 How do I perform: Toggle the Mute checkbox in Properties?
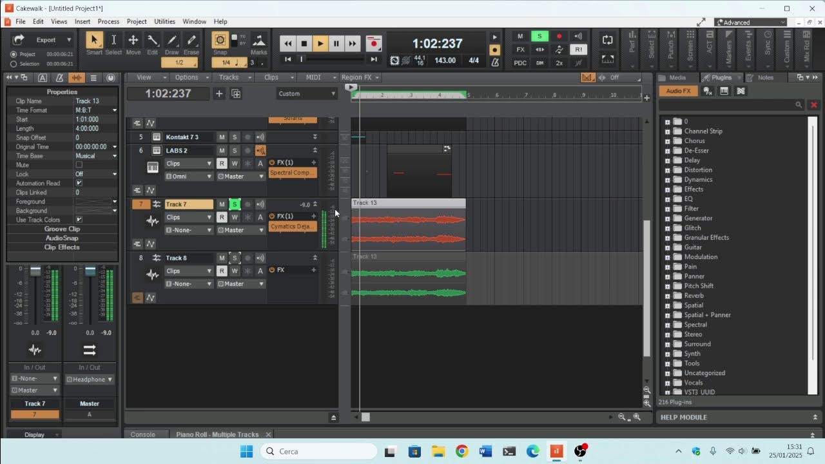click(x=79, y=165)
